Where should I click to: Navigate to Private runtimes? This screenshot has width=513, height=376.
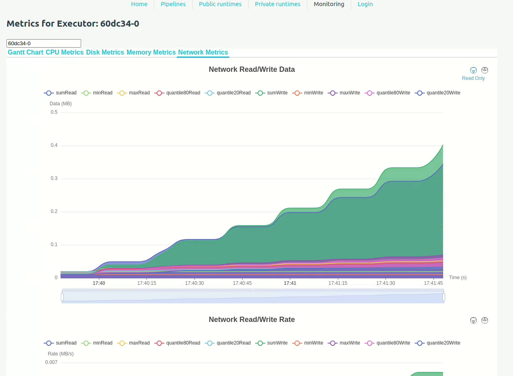[x=277, y=4]
